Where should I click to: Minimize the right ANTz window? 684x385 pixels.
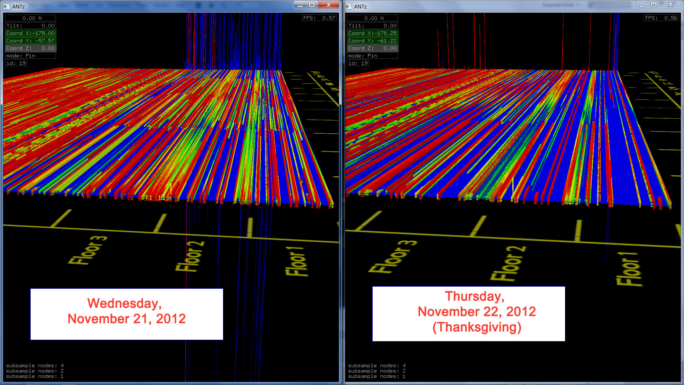642,5
